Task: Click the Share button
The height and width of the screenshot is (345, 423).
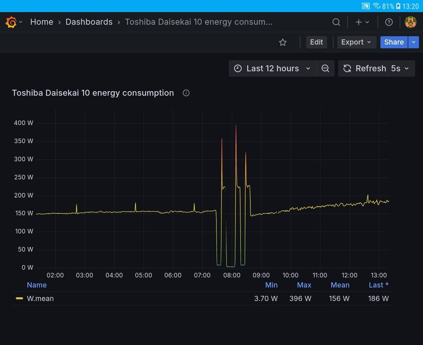Action: click(394, 42)
